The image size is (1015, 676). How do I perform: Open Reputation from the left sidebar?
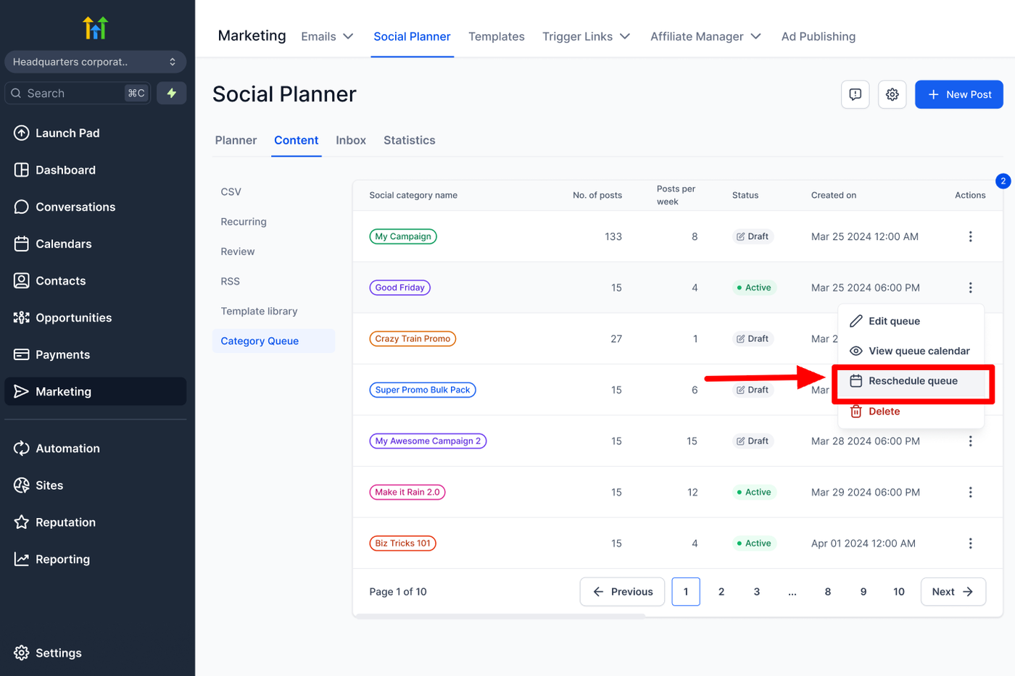[65, 522]
